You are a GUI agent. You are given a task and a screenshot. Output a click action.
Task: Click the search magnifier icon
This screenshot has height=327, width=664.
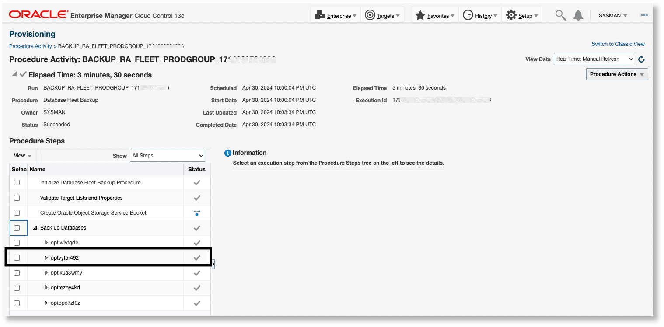(x=560, y=14)
